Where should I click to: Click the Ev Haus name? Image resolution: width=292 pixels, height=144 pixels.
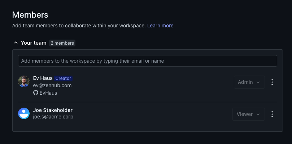point(43,78)
